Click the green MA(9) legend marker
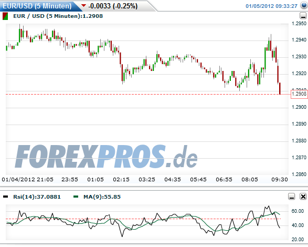This screenshot has width=308, height=247. pos(76,197)
